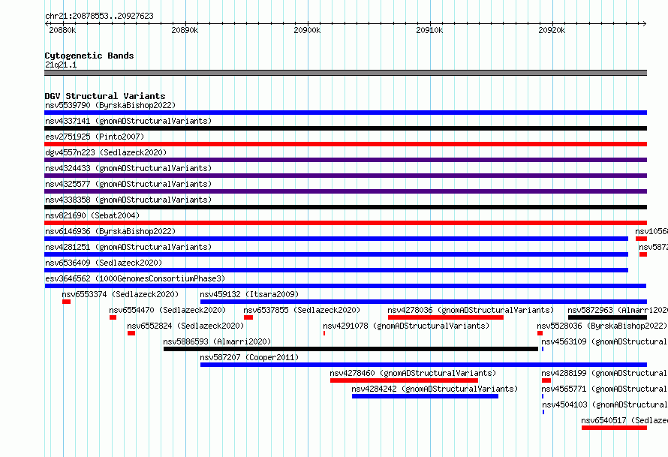Open the nsv6540517 variant label
Screen dimensions: 668x457
(x=624, y=420)
